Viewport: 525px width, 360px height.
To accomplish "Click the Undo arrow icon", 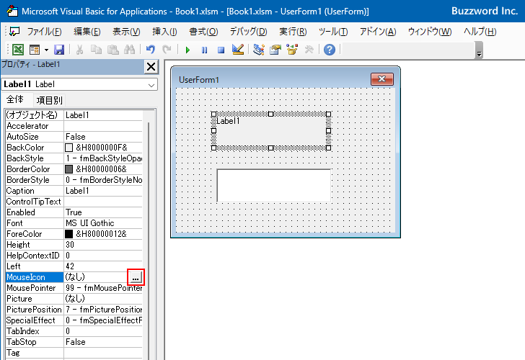I will tap(151, 50).
